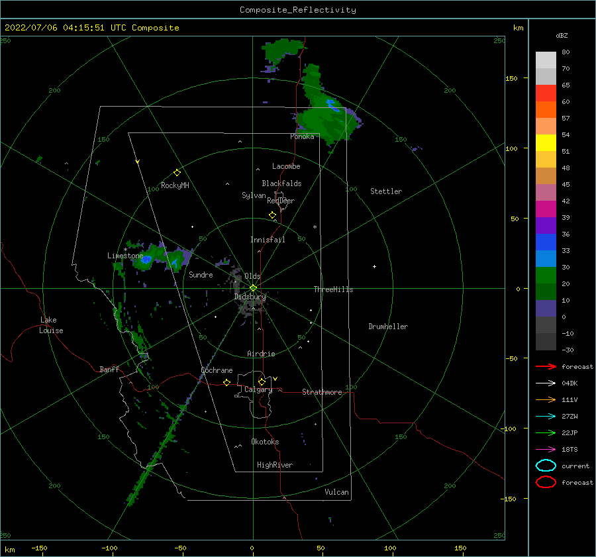Click yellow diamond at radar center near Olds
Image resolution: width=596 pixels, height=557 pixels.
point(253,288)
